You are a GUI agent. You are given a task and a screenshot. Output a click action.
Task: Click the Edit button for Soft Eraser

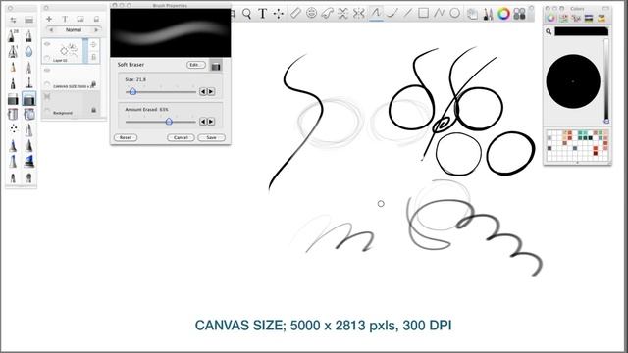click(x=196, y=65)
